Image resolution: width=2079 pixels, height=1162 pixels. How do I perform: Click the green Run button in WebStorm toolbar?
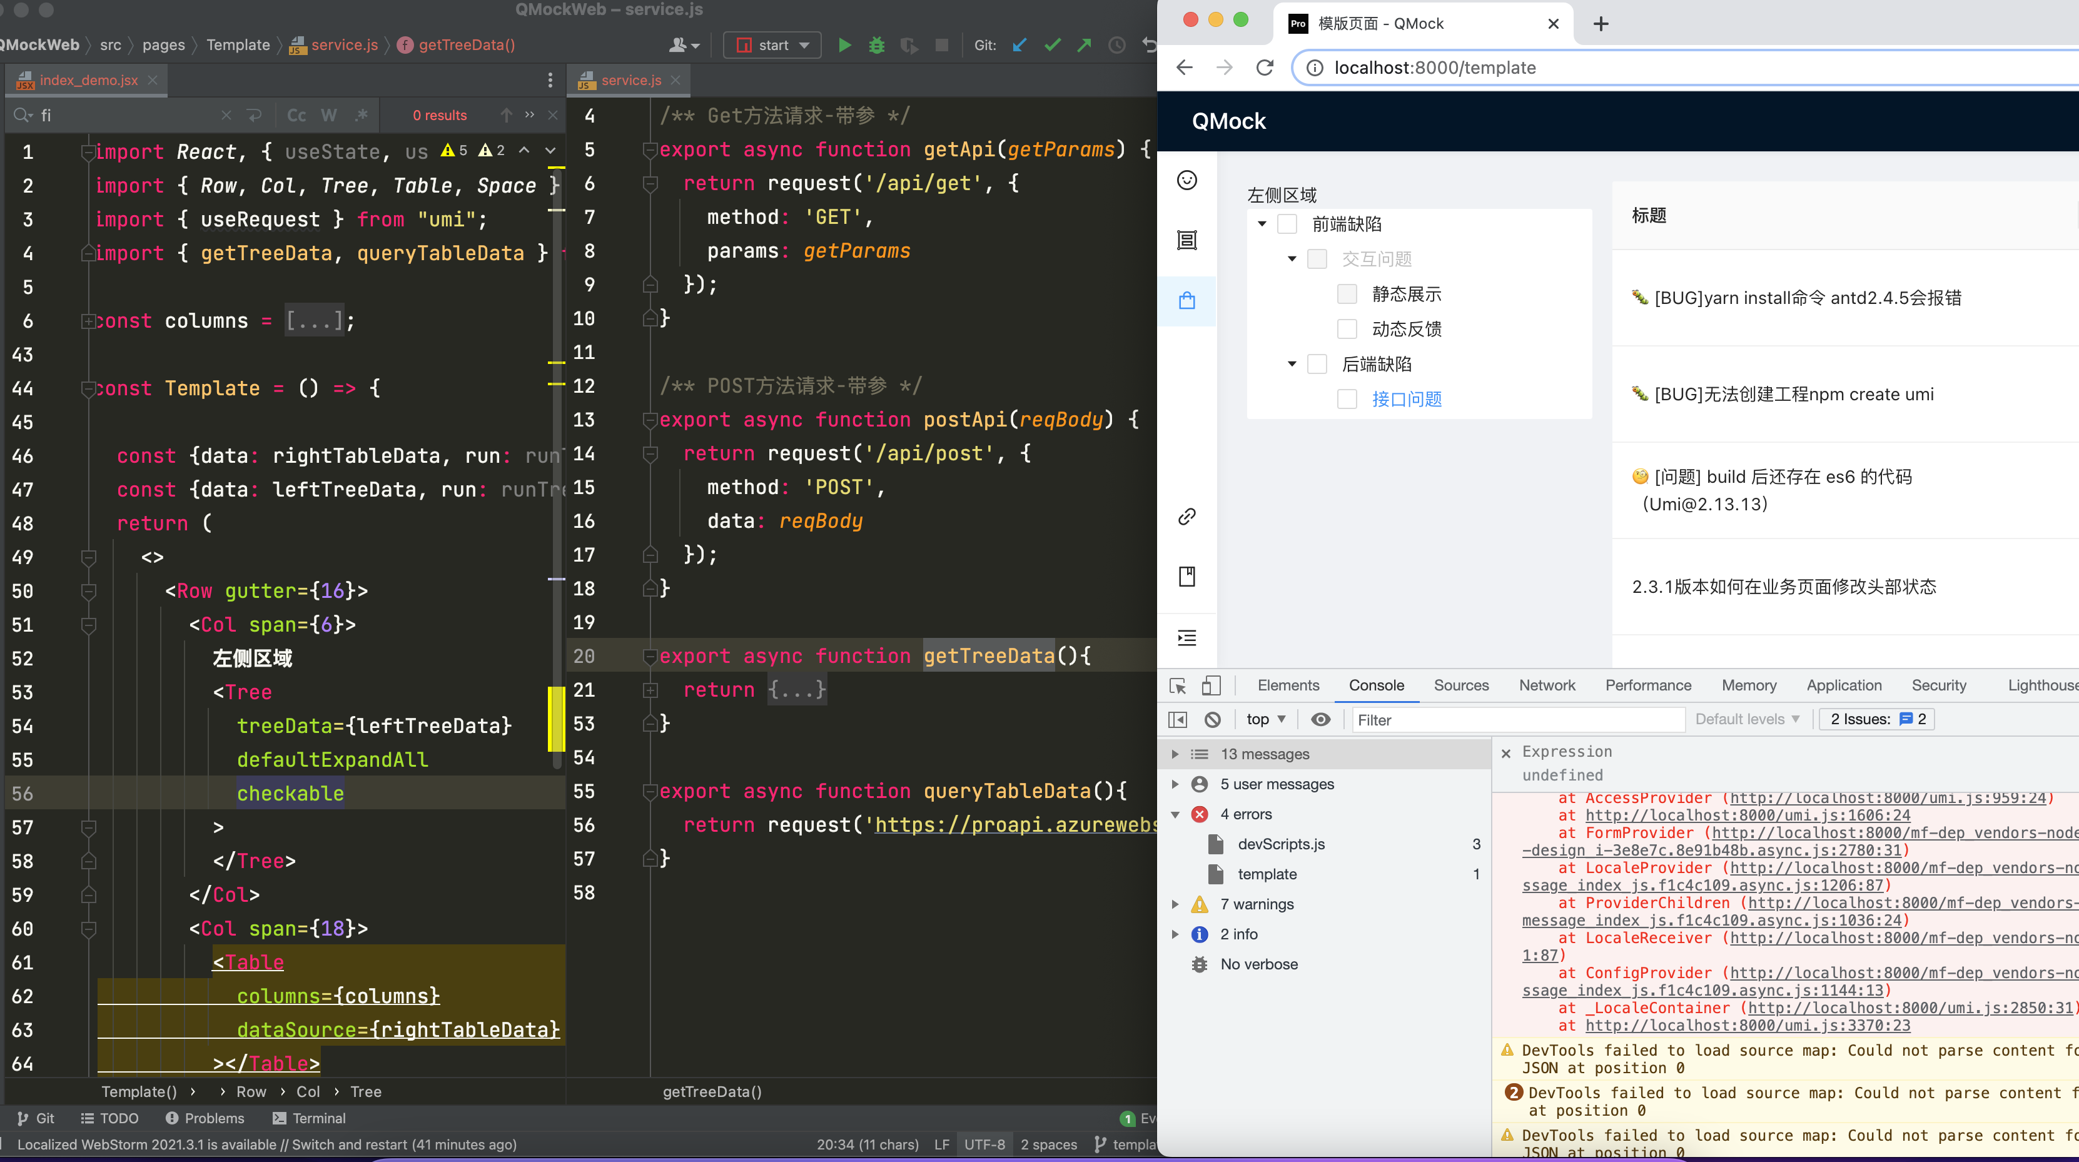844,45
